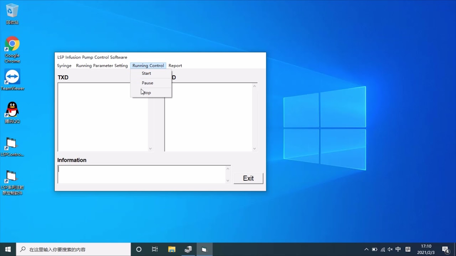Click the Information box scrollbar up arrow
Screen dimensions: 456x256
click(228, 169)
